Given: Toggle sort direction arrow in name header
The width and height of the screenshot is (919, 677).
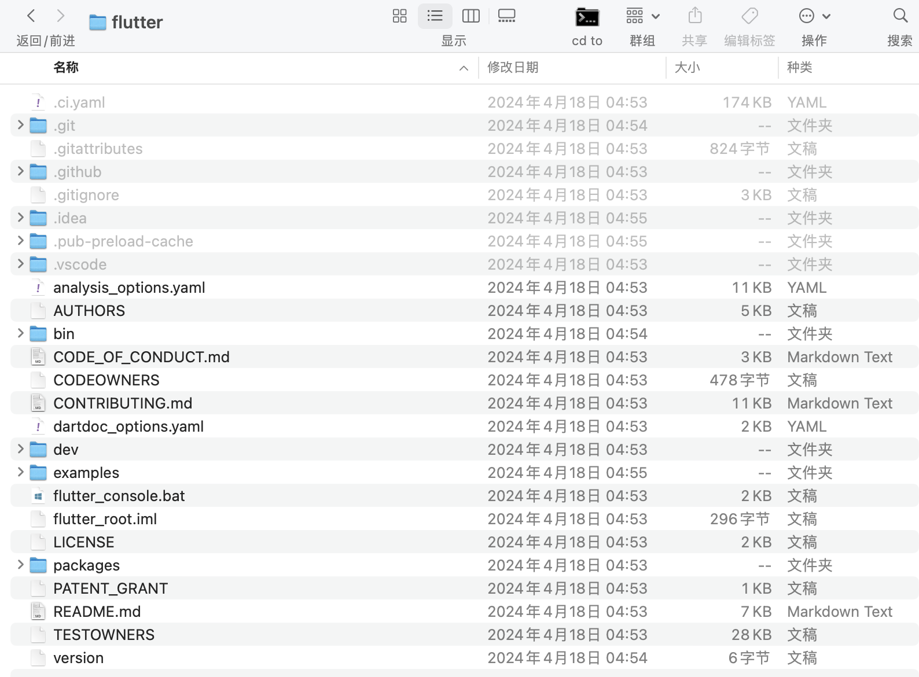Looking at the screenshot, I should (x=464, y=68).
